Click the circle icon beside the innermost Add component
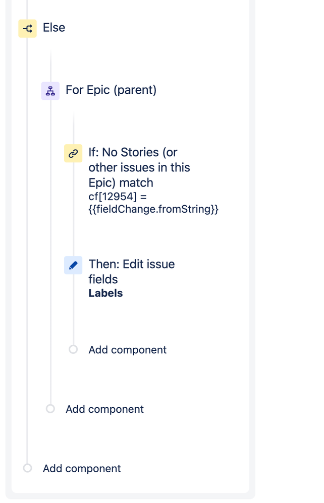The width and height of the screenshot is (324, 503). [73, 349]
